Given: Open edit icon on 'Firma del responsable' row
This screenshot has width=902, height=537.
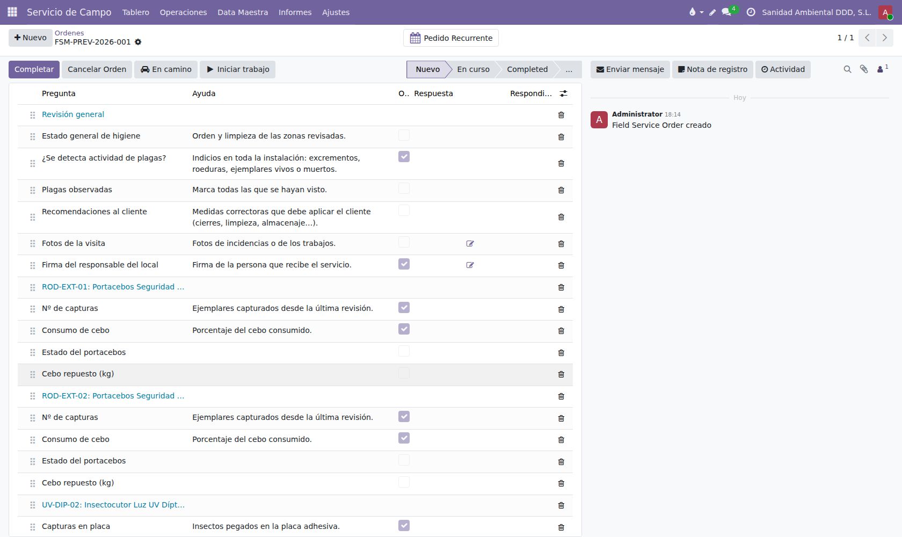Looking at the screenshot, I should pyautogui.click(x=470, y=265).
